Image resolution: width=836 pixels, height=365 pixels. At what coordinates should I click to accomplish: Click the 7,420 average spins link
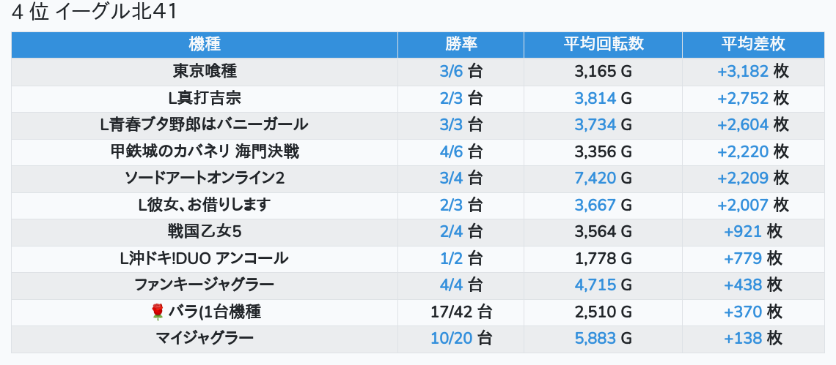coord(595,178)
